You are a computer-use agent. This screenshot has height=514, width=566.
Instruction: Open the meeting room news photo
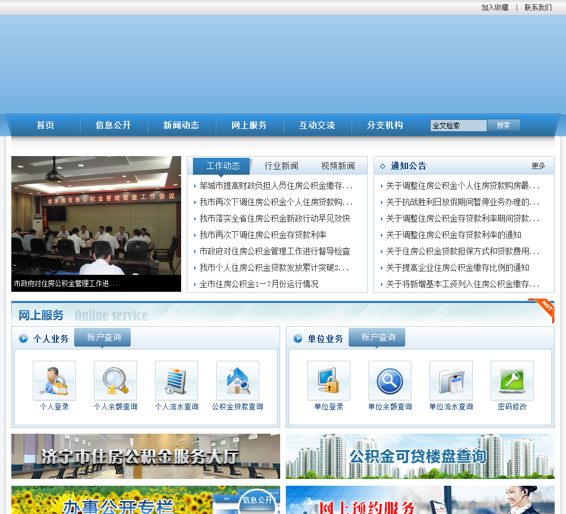click(96, 215)
